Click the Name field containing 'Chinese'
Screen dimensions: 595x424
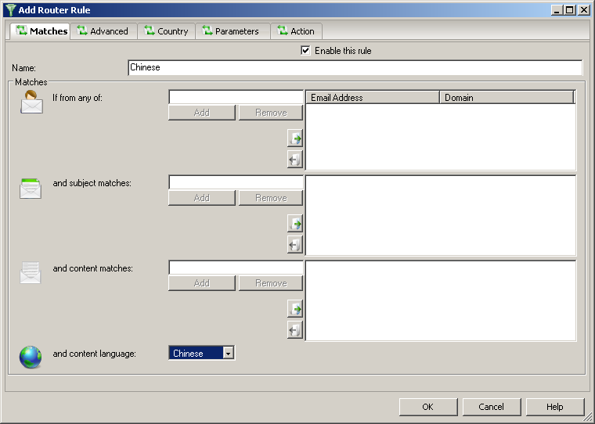(355, 67)
